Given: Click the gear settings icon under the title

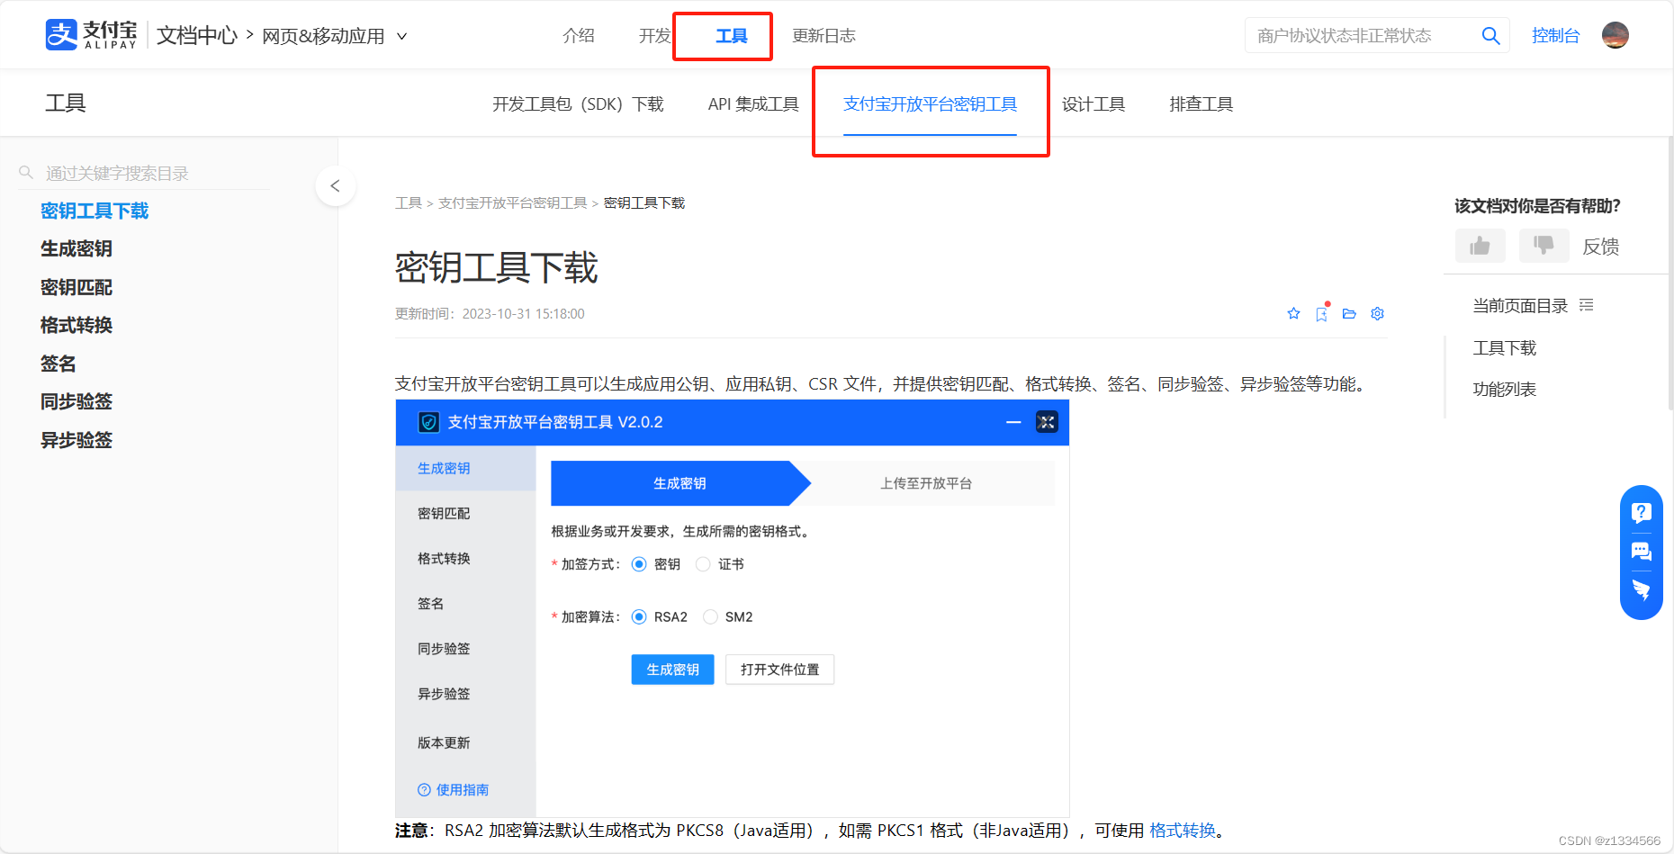Looking at the screenshot, I should click(x=1377, y=313).
